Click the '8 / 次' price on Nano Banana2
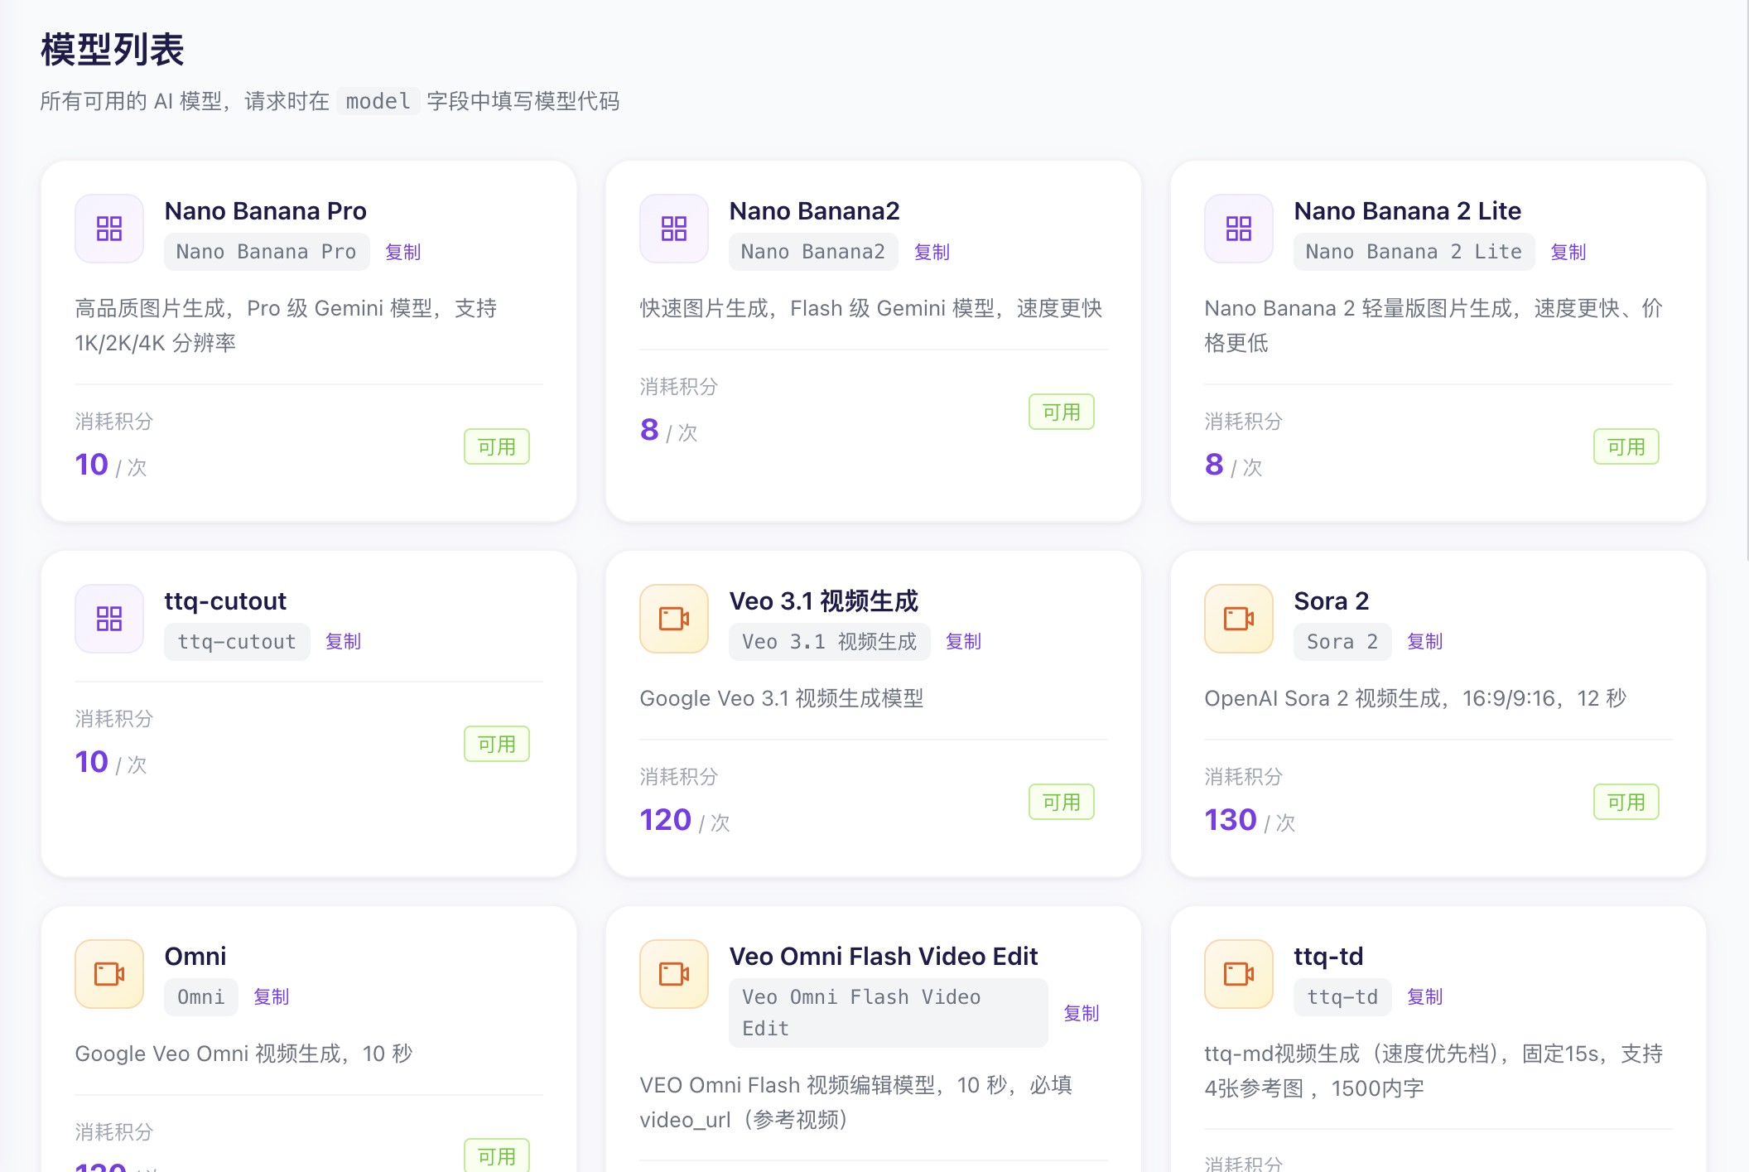1749x1172 pixels. [x=669, y=430]
